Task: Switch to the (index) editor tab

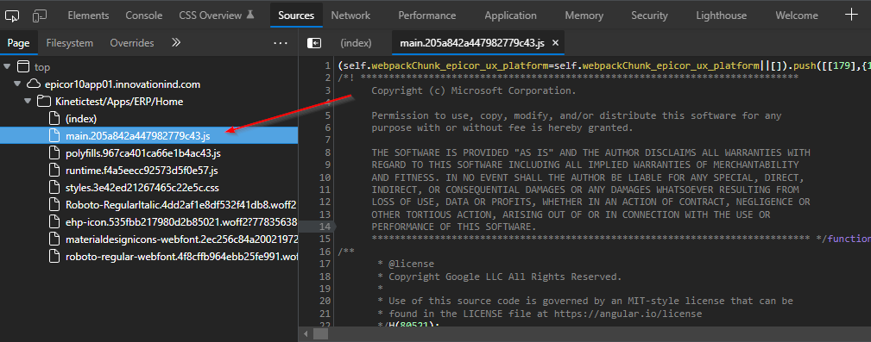Action: click(x=356, y=43)
